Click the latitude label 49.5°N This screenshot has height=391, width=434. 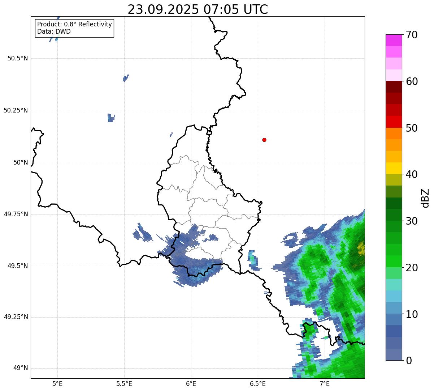coord(18,266)
